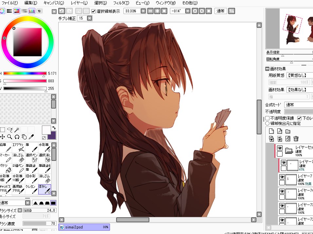Swap foreground and background colors arrow
Viewport: 313px width, 234px height.
point(54,128)
